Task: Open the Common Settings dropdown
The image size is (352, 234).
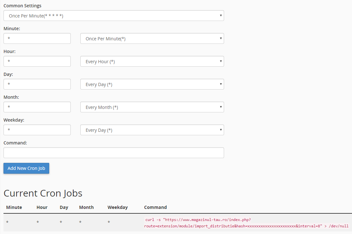Action: [114, 16]
